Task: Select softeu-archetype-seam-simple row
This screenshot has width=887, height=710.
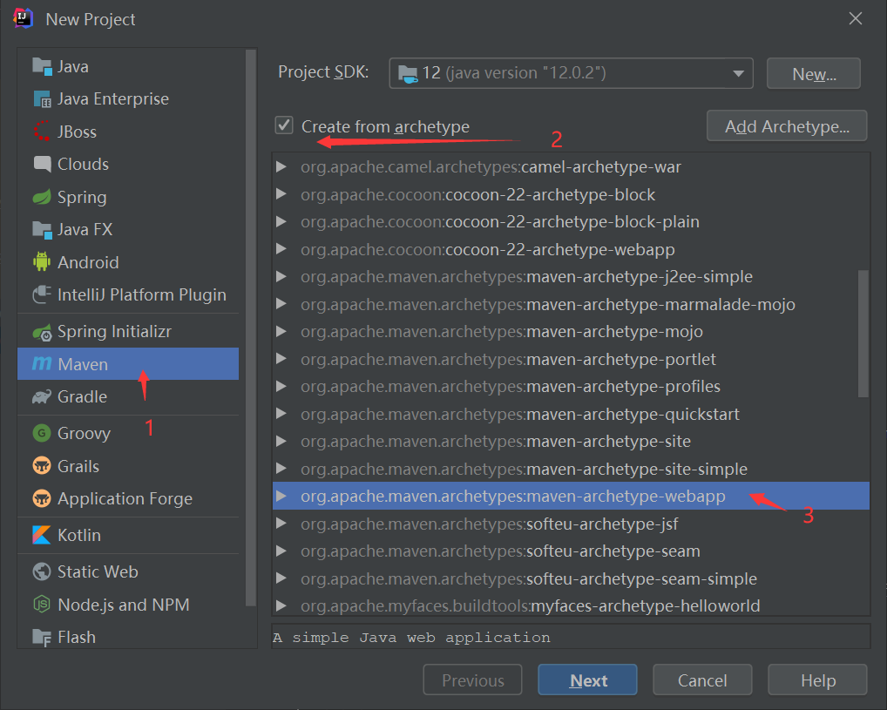Action: pos(571,578)
